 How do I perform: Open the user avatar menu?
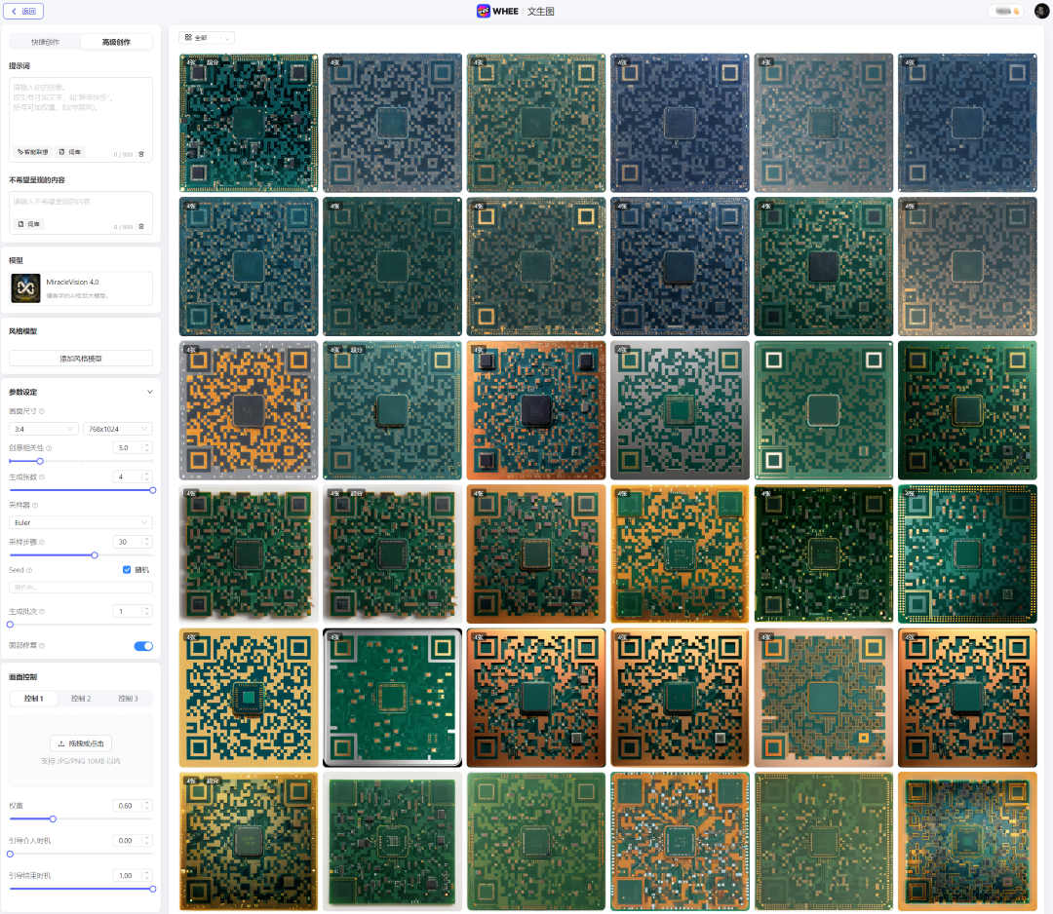(1041, 11)
